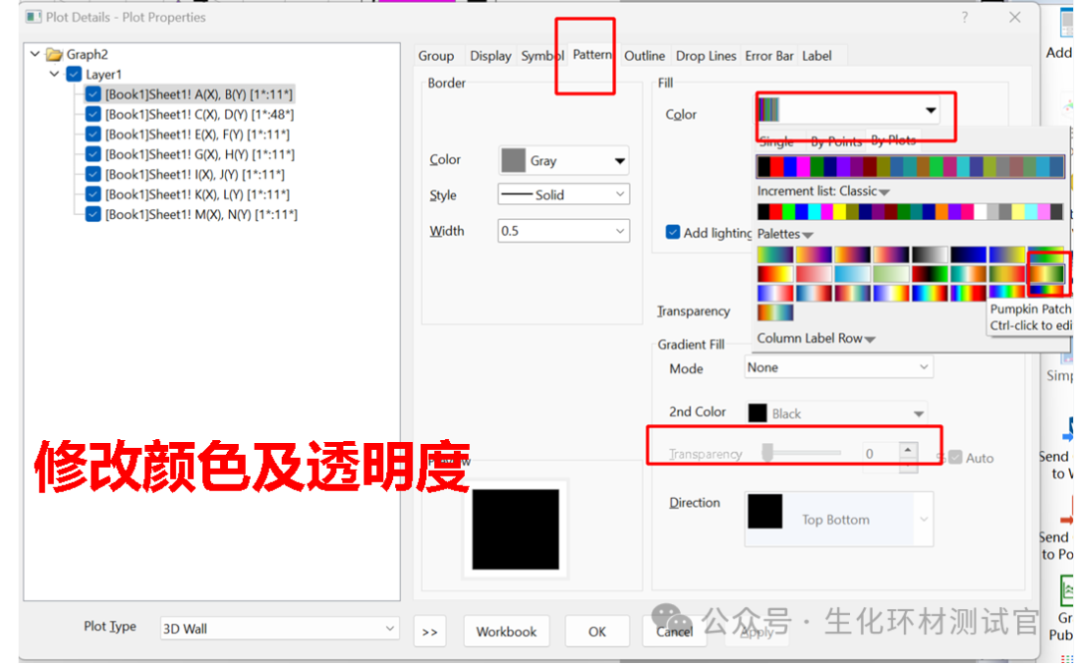Image resolution: width=1075 pixels, height=664 pixels.
Task: Pick white in the Classic increment list
Action: (x=980, y=211)
